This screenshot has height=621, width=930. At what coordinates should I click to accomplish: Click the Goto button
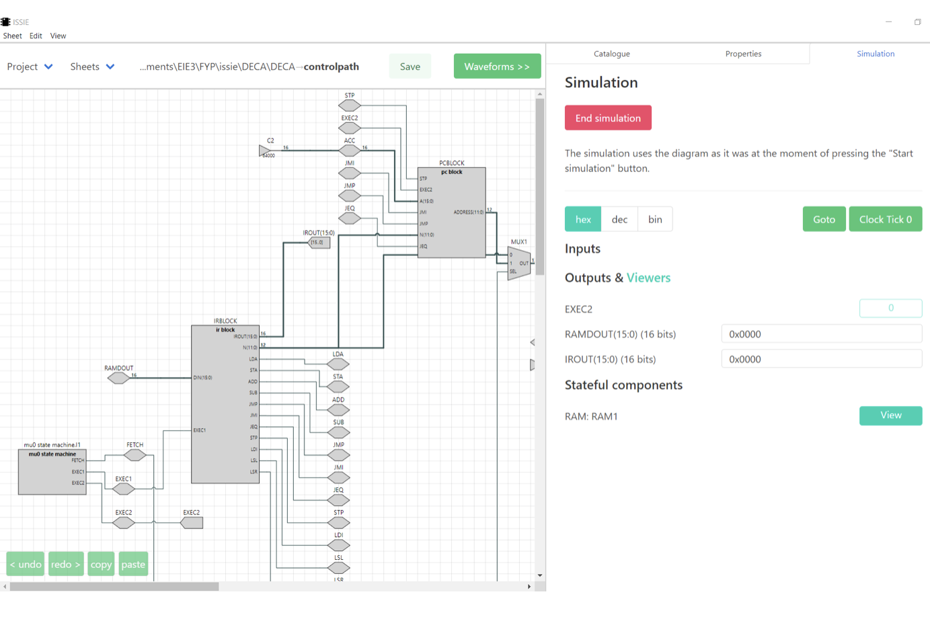click(824, 219)
